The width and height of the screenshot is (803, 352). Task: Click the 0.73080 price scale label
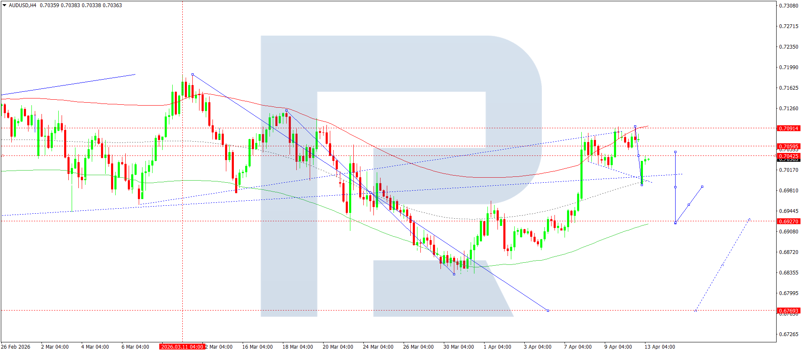pyautogui.click(x=788, y=5)
